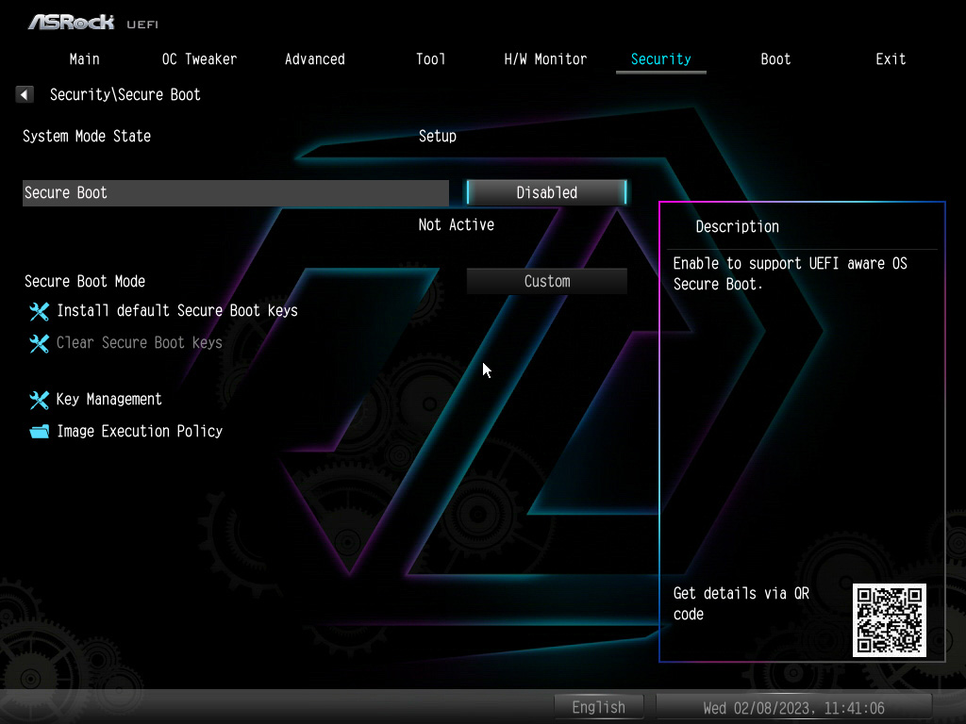Open the Secure Boot Disabled dropdown
The height and width of the screenshot is (724, 966).
click(x=546, y=192)
